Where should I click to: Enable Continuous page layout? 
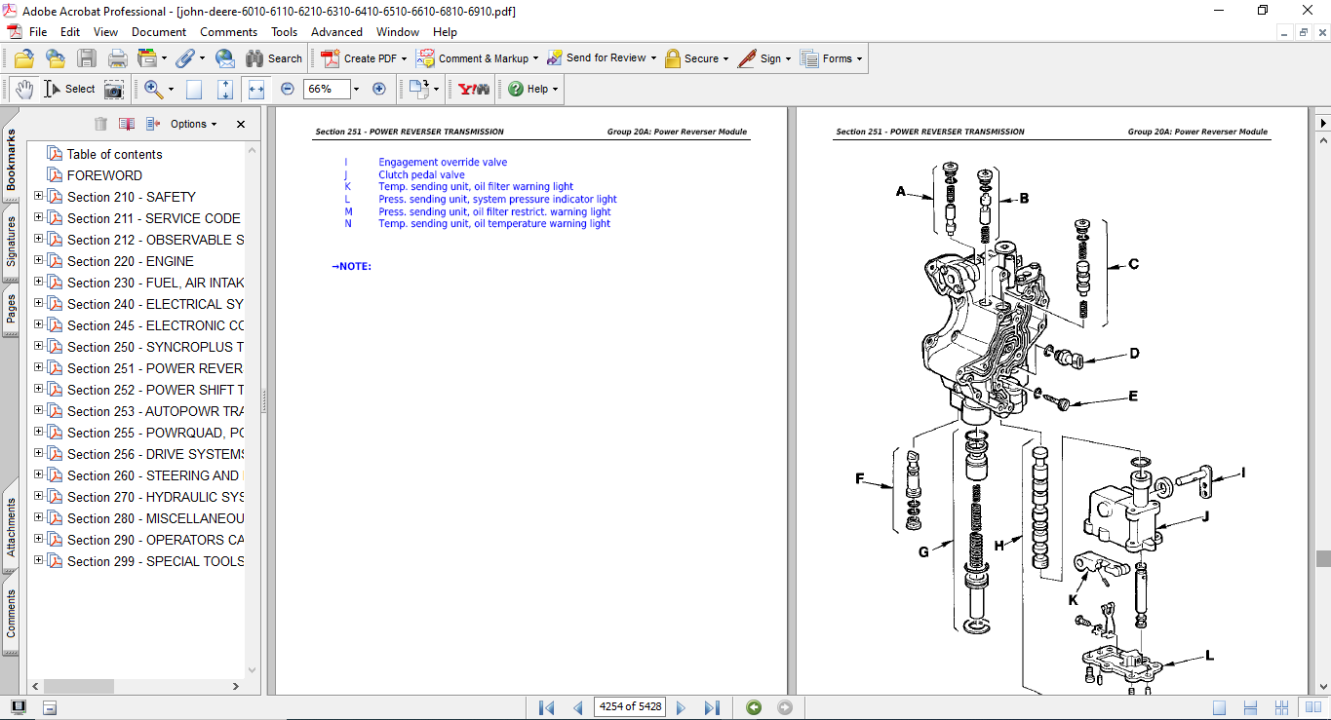(x=1249, y=706)
